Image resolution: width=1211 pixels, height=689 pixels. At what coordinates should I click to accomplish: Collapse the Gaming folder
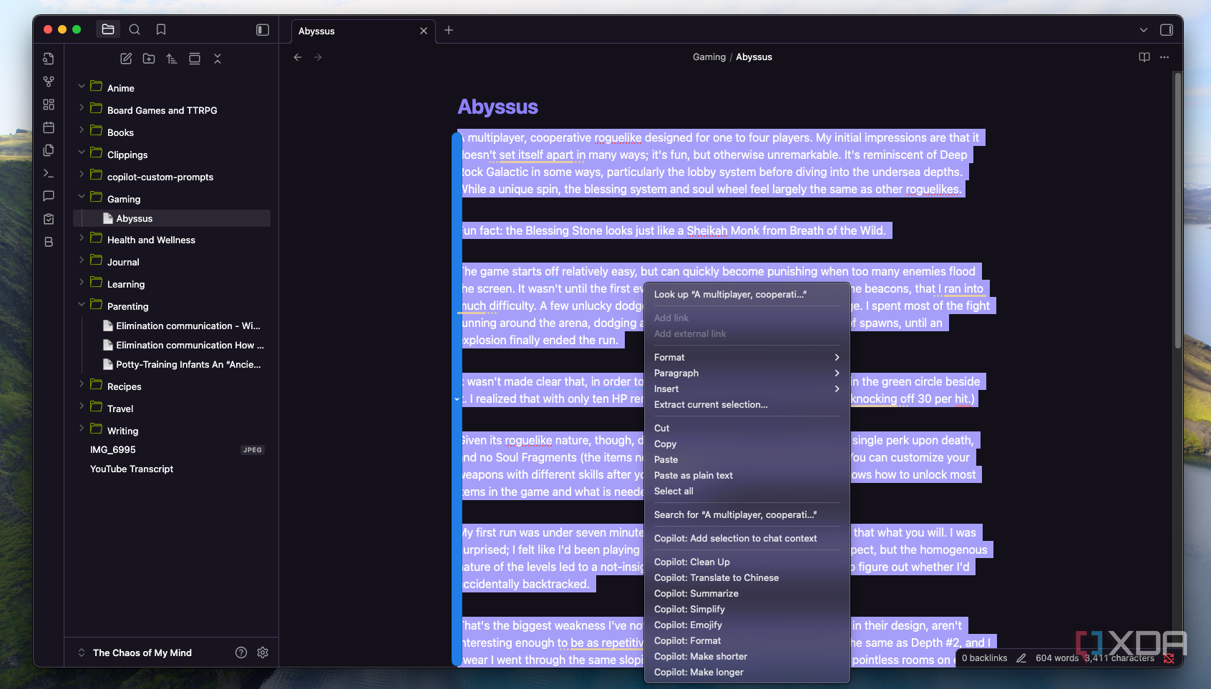(x=82, y=198)
